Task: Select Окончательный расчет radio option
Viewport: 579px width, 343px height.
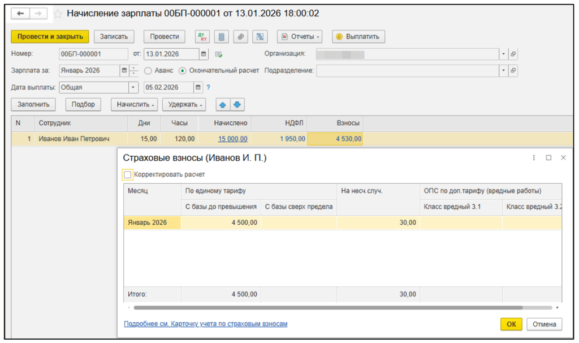Action: [x=182, y=71]
